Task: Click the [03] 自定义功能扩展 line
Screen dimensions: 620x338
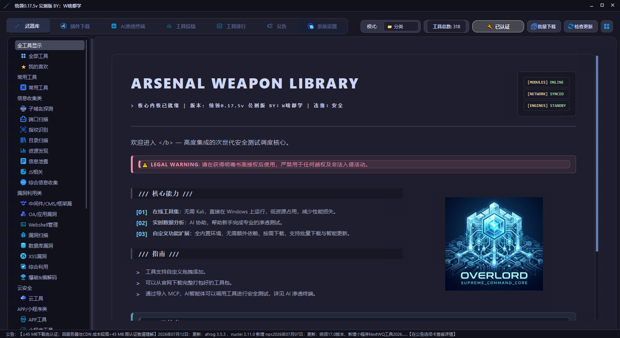Action: (244, 234)
